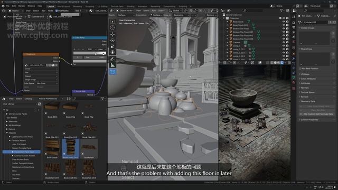Switch render viewport to Rendered shading mode
The image size is (338, 190).
point(282,63)
